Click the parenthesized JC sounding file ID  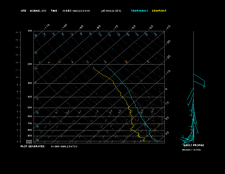pyautogui.click(x=111, y=11)
